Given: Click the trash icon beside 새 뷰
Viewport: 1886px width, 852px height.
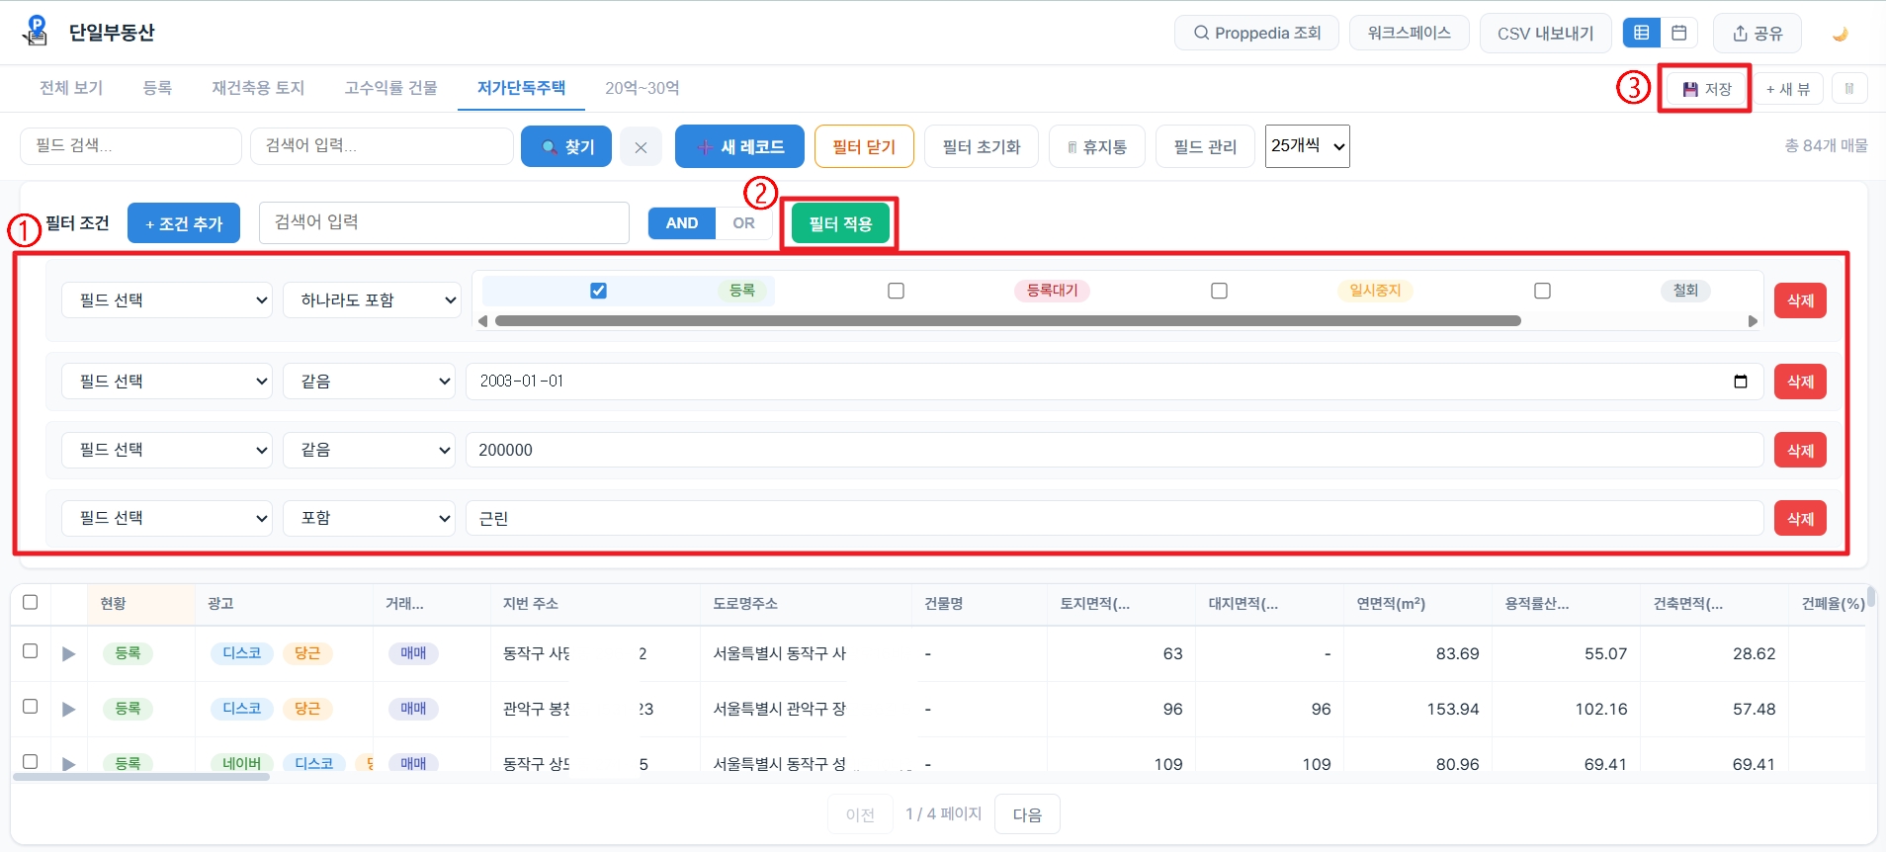Looking at the screenshot, I should (x=1848, y=89).
